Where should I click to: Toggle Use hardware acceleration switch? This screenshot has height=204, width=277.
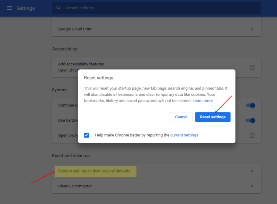point(250,120)
